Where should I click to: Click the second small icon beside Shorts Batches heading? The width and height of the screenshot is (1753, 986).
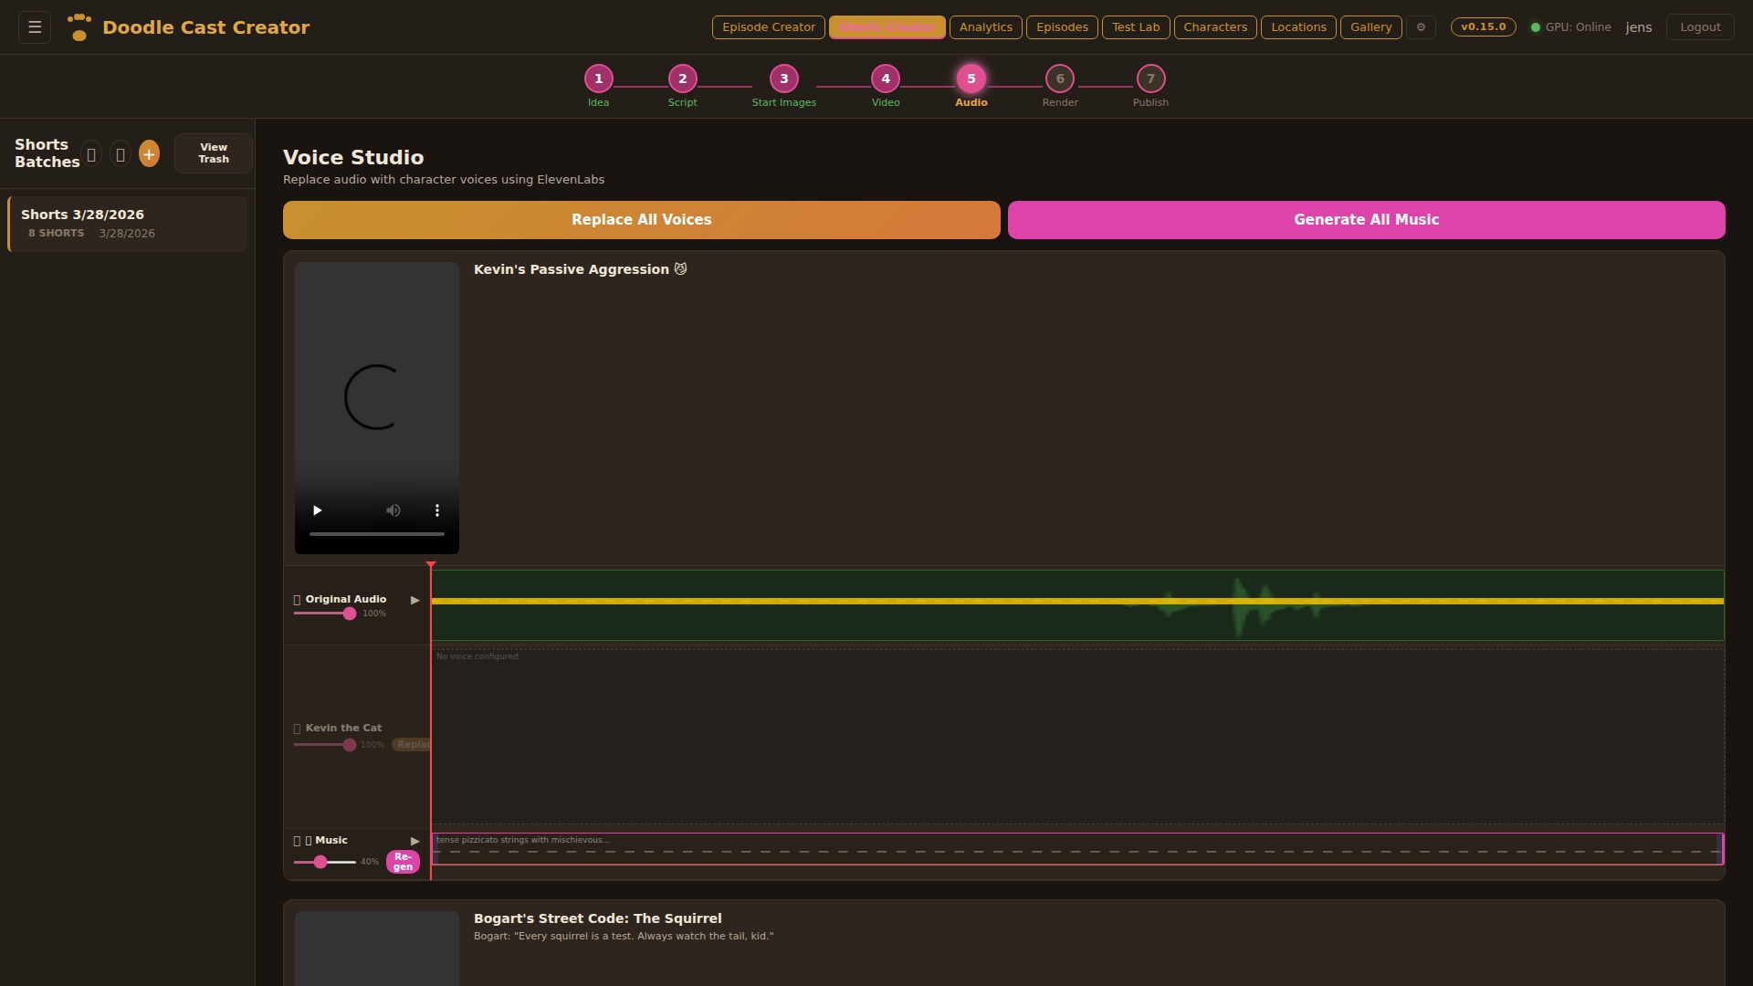[121, 153]
